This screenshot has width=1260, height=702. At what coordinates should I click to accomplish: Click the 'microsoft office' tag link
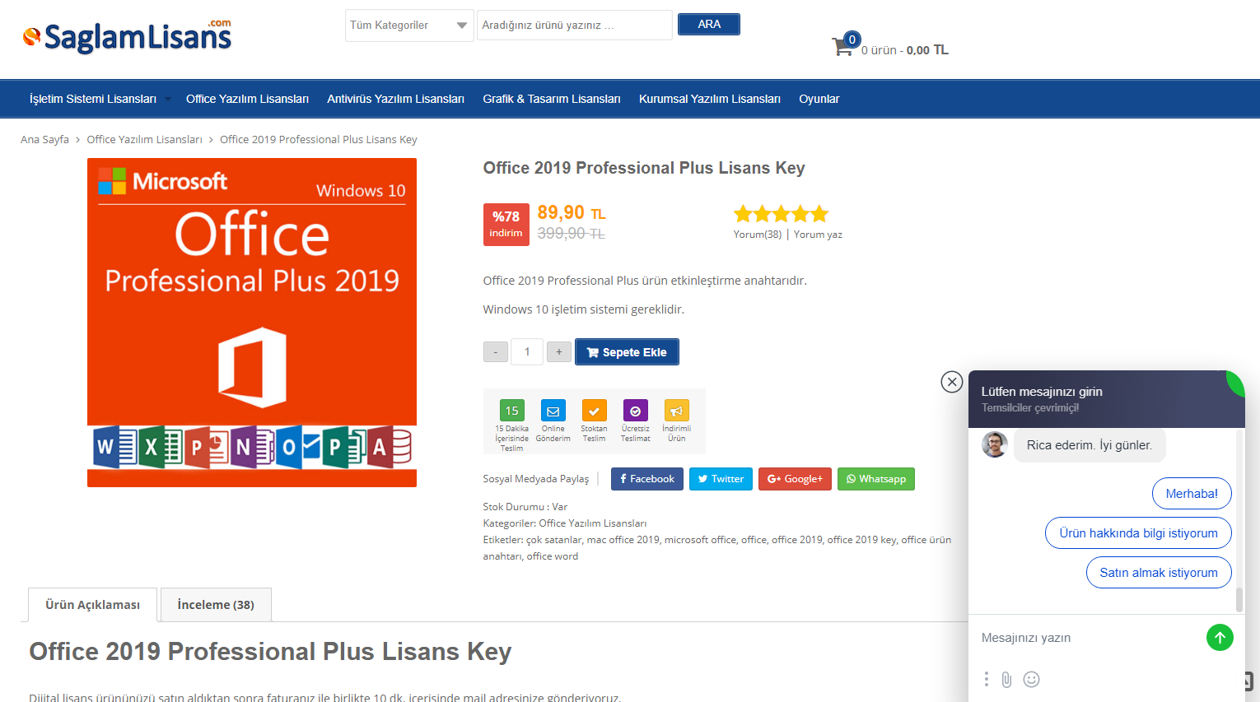tap(700, 540)
